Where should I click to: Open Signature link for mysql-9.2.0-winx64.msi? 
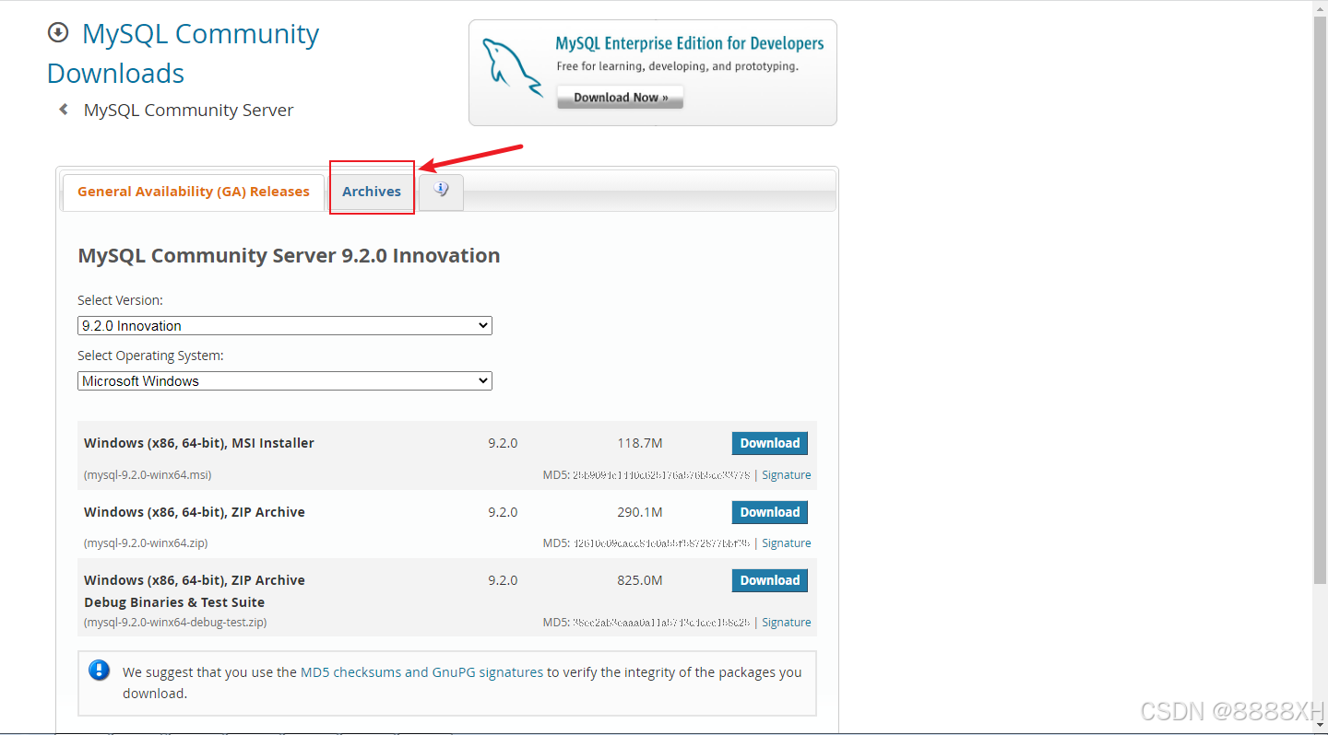coord(787,475)
